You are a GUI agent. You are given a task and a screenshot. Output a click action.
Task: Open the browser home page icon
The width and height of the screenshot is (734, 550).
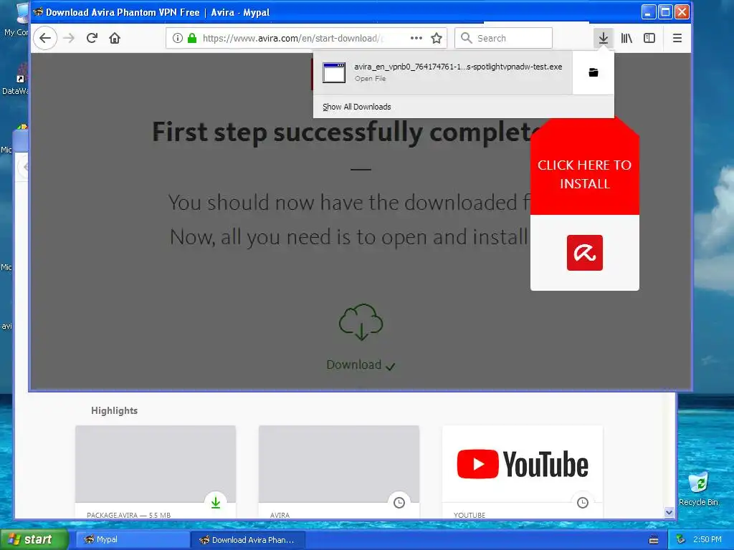pyautogui.click(x=115, y=38)
